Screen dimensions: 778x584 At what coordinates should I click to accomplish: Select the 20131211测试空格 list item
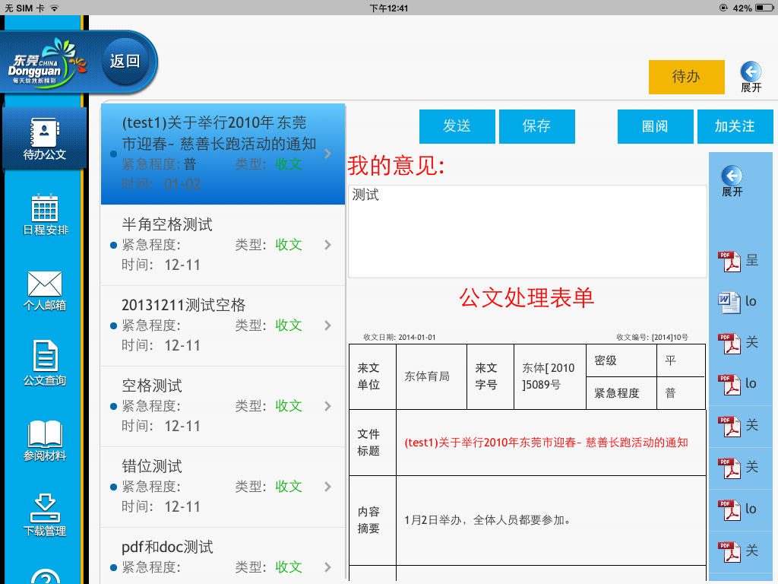click(223, 325)
